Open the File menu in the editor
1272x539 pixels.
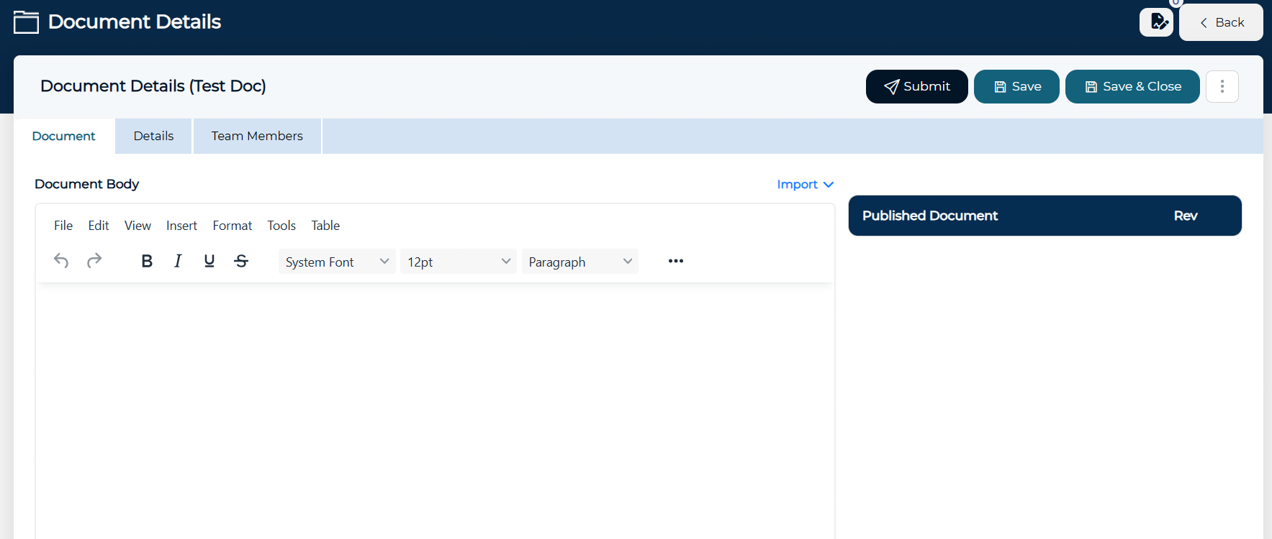point(63,226)
